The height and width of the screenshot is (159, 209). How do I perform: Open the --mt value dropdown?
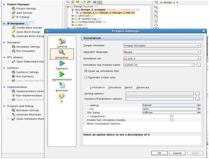(x=199, y=109)
